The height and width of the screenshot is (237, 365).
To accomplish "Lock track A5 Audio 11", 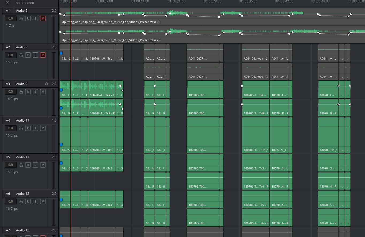I will [x=21, y=165].
